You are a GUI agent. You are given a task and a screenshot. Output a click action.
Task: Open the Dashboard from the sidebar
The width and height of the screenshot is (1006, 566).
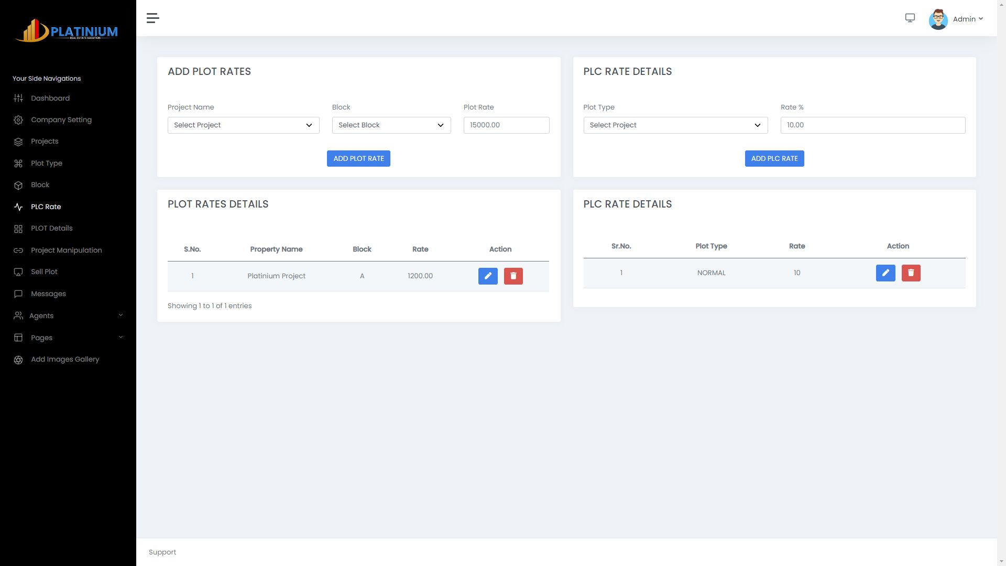pyautogui.click(x=18, y=98)
